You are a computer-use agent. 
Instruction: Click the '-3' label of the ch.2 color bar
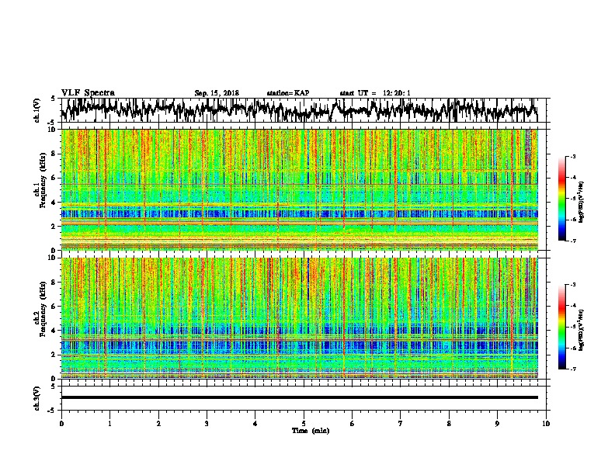coord(572,285)
